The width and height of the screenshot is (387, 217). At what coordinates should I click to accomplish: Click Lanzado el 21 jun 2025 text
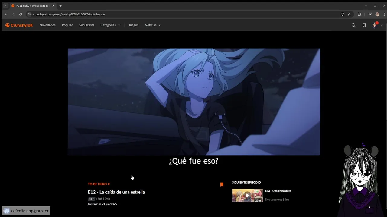pos(102,204)
